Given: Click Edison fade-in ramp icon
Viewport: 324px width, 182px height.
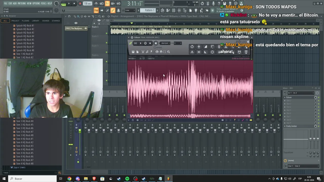Looking at the screenshot, I should 206,47.
